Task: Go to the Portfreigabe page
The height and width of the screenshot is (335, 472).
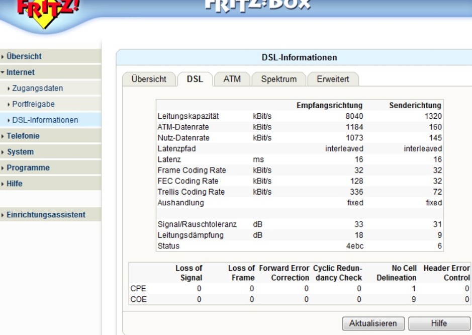Action: [34, 104]
